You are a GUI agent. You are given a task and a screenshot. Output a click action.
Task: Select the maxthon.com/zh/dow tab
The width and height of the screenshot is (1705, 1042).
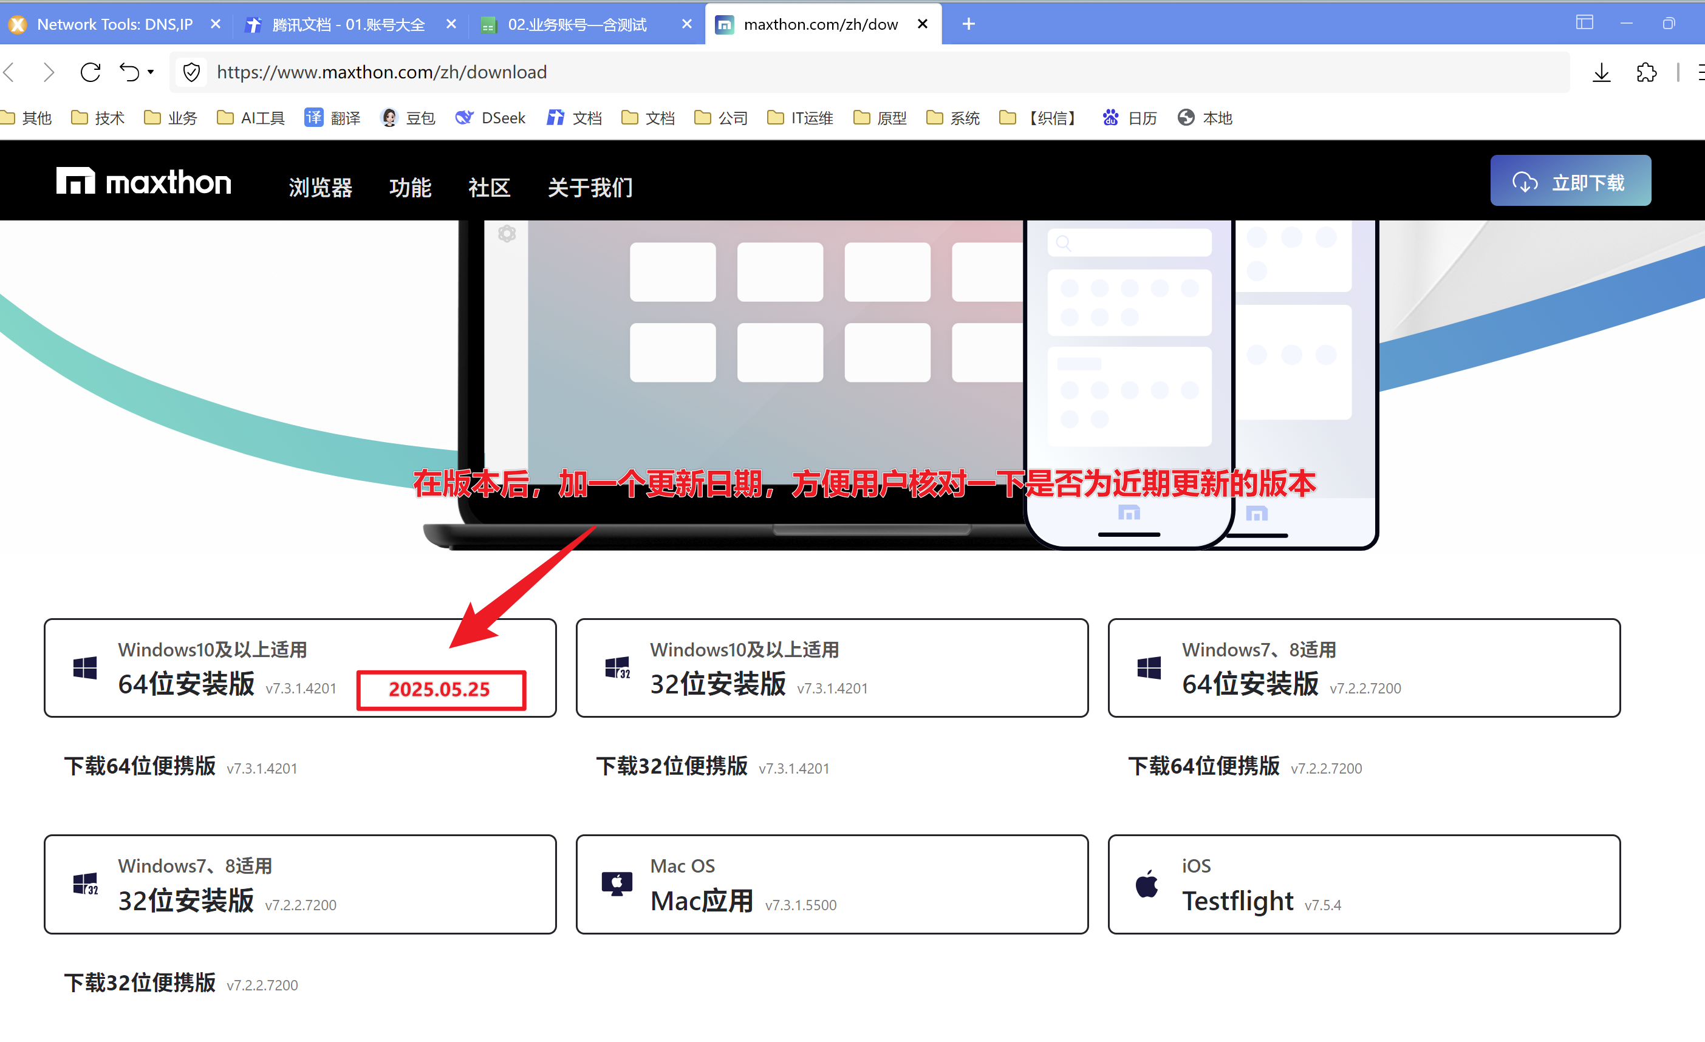[x=821, y=24]
